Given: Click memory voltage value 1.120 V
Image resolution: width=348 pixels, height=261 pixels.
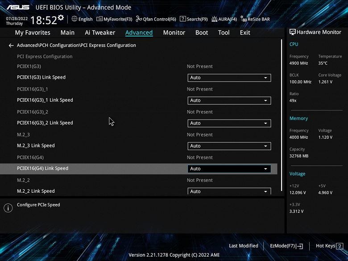Looking at the screenshot, I should click(325, 137).
